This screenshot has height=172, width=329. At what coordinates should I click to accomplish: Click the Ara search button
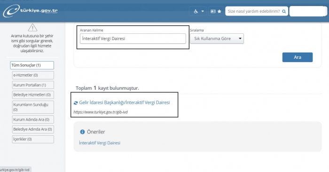[298, 57]
